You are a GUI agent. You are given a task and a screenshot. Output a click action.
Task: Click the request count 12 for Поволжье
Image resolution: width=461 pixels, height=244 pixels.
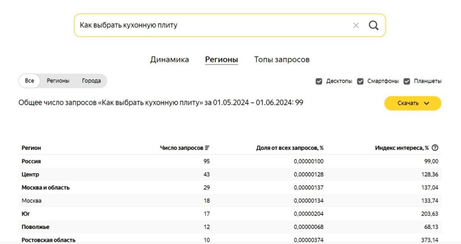tap(206, 226)
